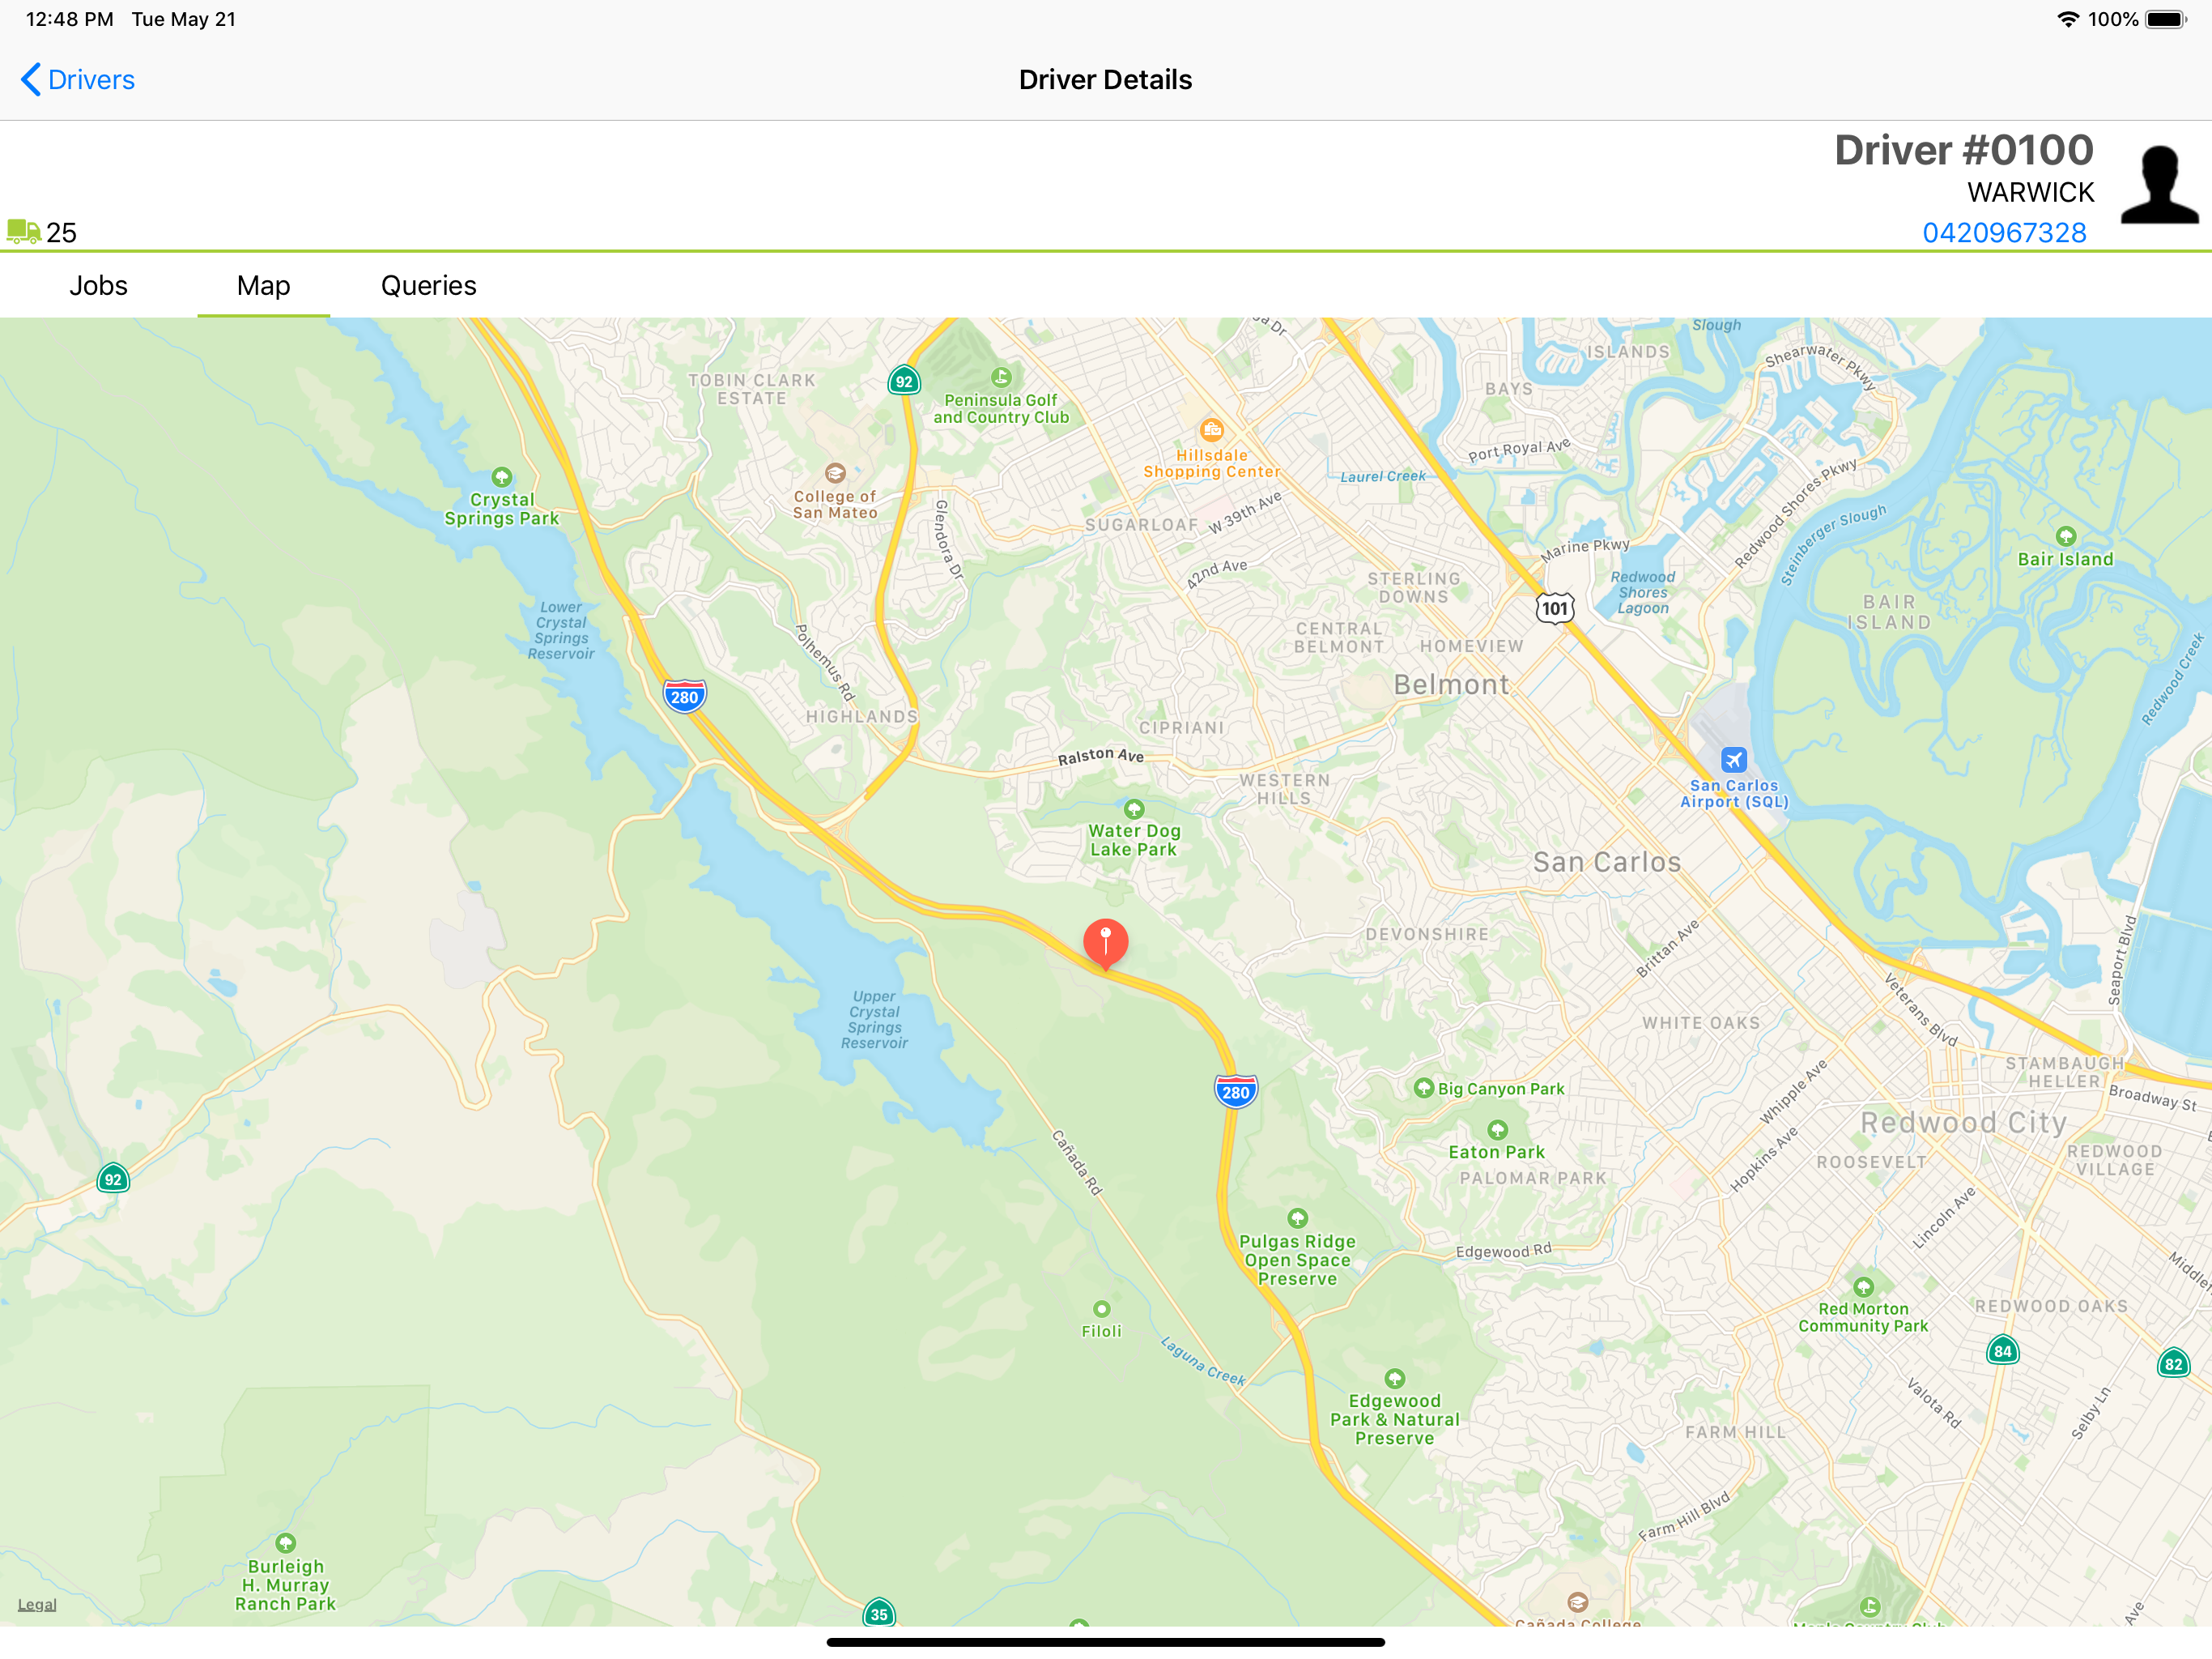This screenshot has height=1659, width=2212.
Task: Tap the Cañada Rd road label
Action: [x=1077, y=1162]
